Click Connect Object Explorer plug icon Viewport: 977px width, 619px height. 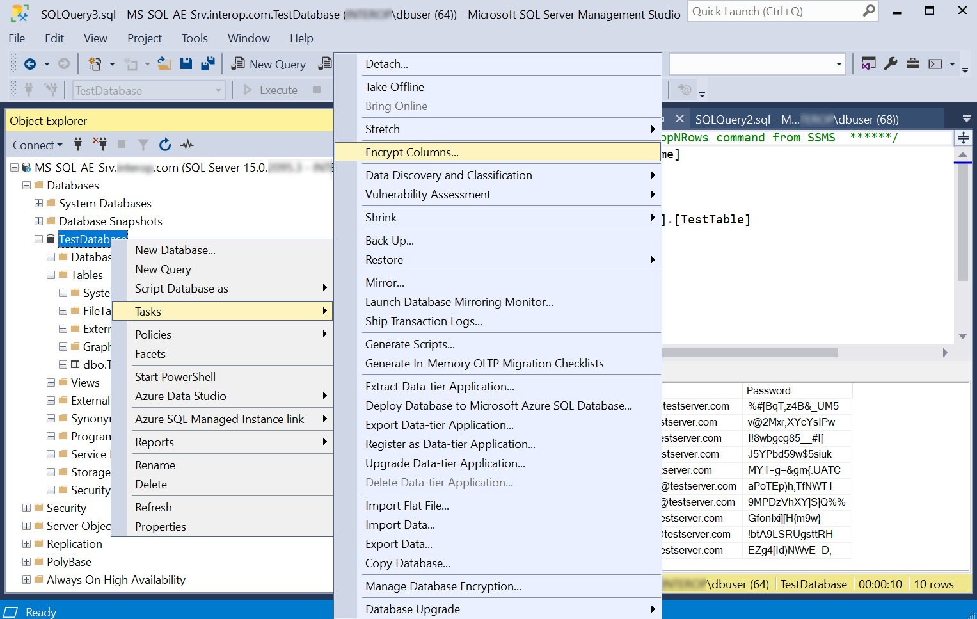click(78, 145)
